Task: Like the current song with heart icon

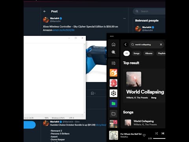Action: (144, 135)
